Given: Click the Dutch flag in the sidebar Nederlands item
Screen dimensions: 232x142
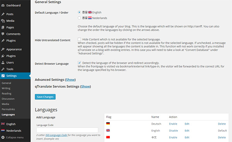Looking at the screenshot, I should point(3,130).
